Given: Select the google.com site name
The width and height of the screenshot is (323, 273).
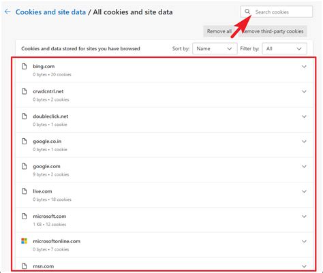Looking at the screenshot, I should [x=46, y=166].
